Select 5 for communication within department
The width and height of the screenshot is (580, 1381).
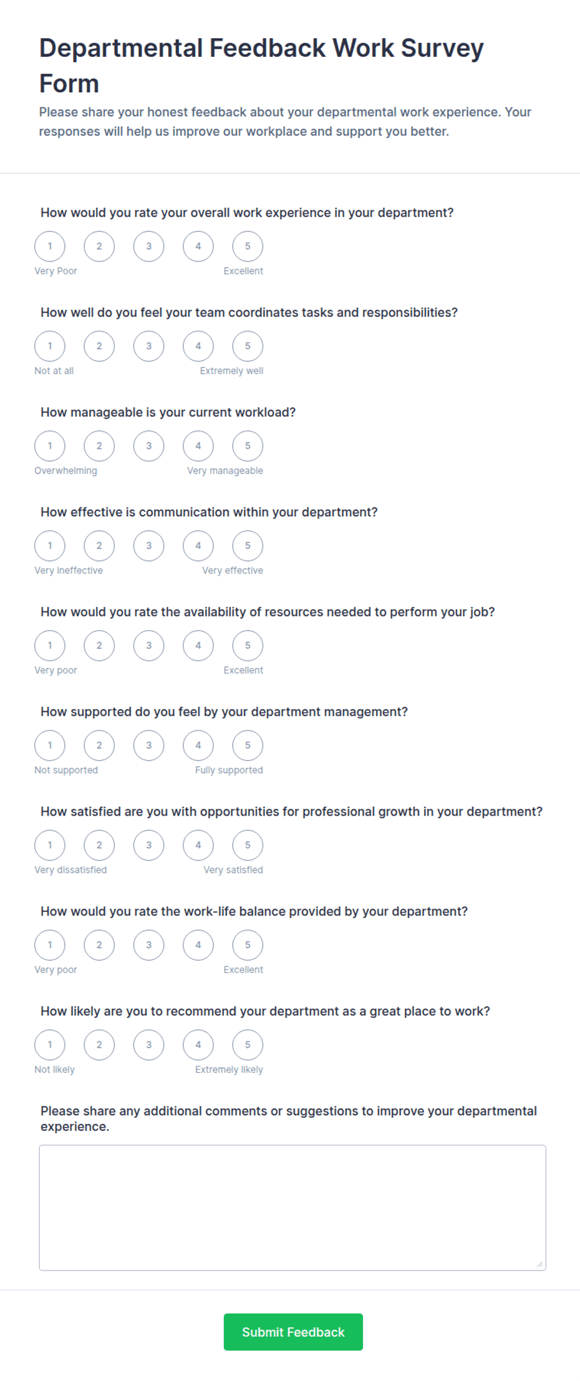(248, 545)
